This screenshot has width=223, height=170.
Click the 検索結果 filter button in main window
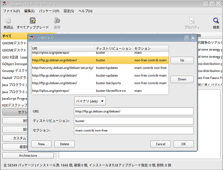point(15,147)
